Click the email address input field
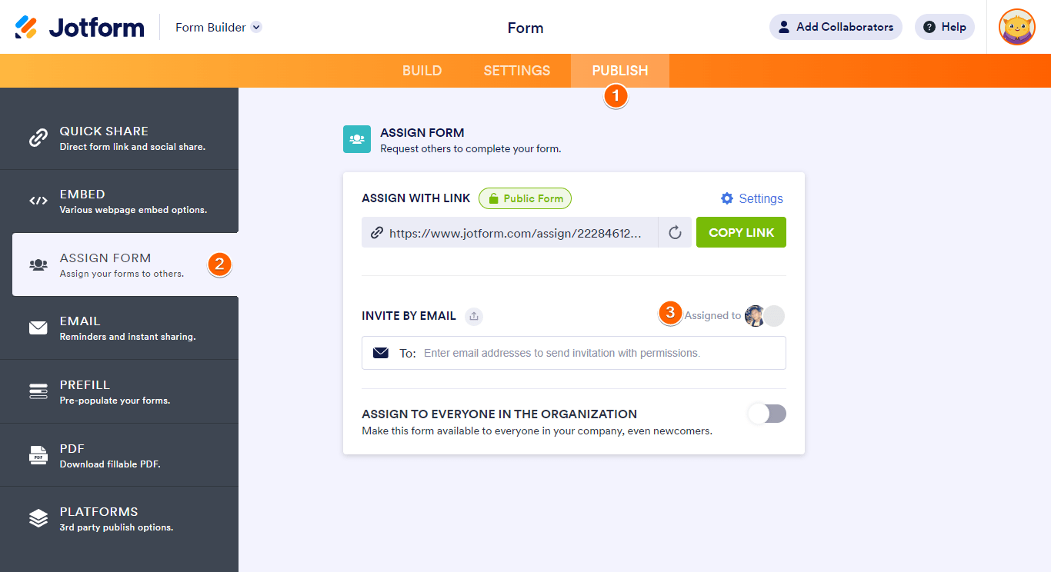 (600, 353)
